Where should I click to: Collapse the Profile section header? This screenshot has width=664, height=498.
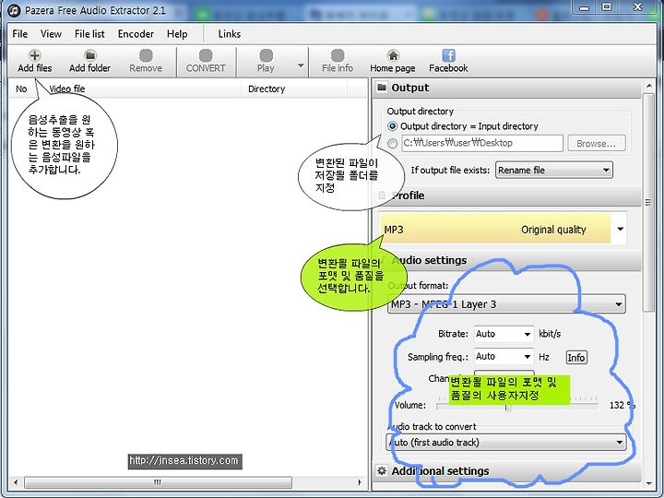pos(508,196)
